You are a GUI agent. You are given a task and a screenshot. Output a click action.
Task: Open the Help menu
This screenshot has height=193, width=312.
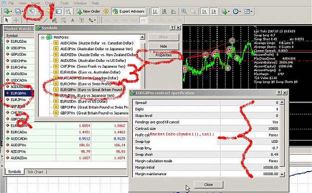(x=95, y=3)
